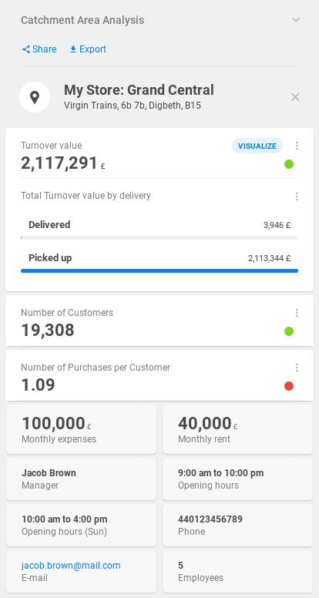319x598 pixels.
Task: Click the Picked up blue progress bar
Action: click(159, 270)
